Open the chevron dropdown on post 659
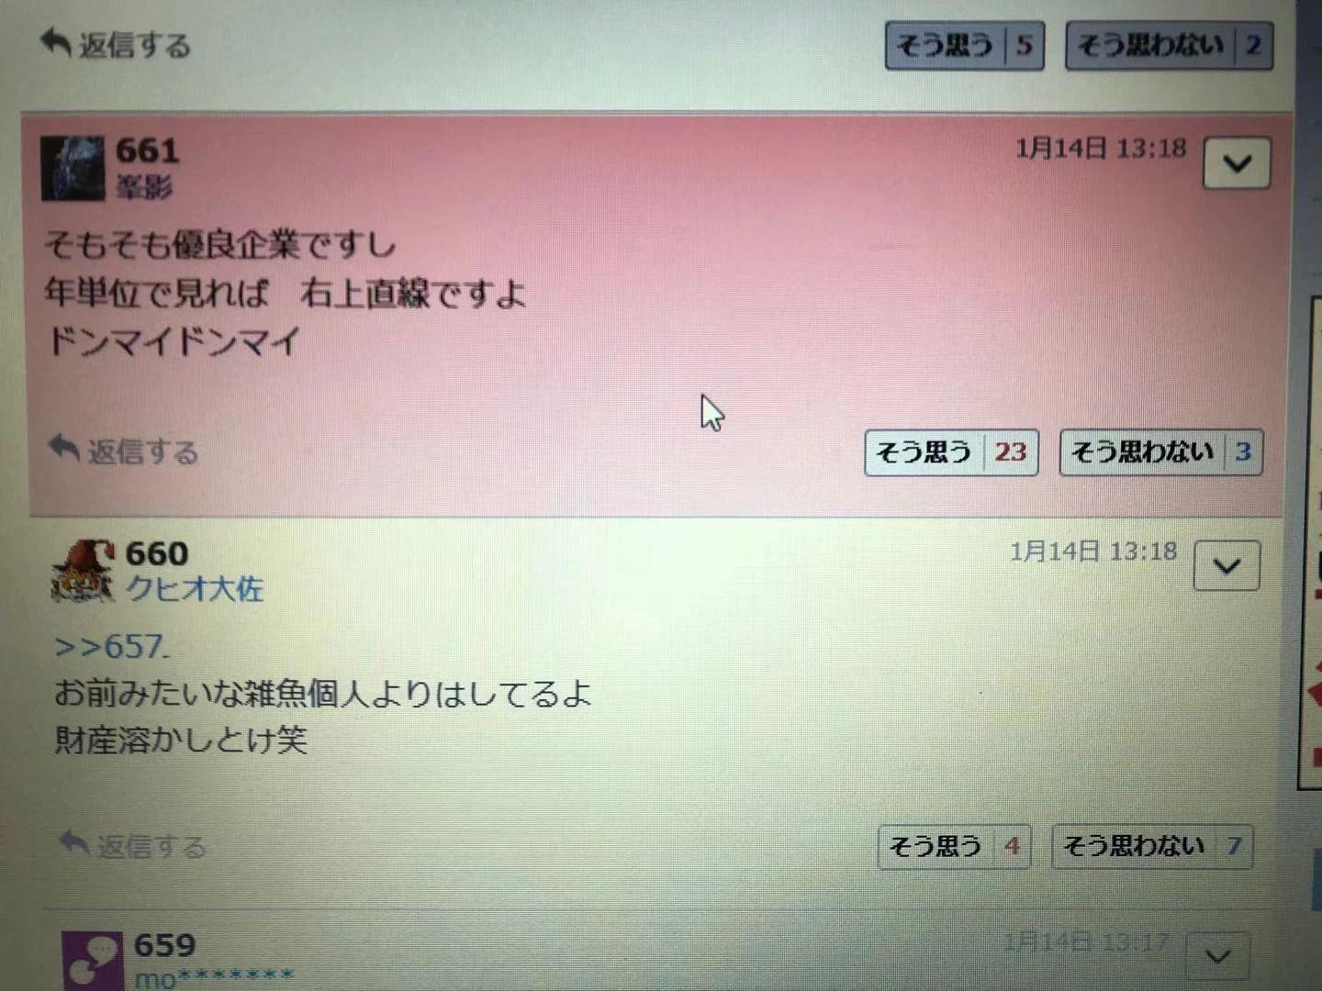Image resolution: width=1322 pixels, height=991 pixels. point(1217,957)
